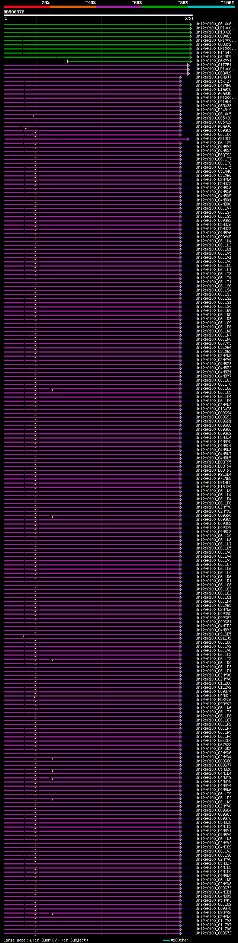Select label UniRef100_C5HUZ4
This screenshot has height=943, width=238.
pos(213,438)
